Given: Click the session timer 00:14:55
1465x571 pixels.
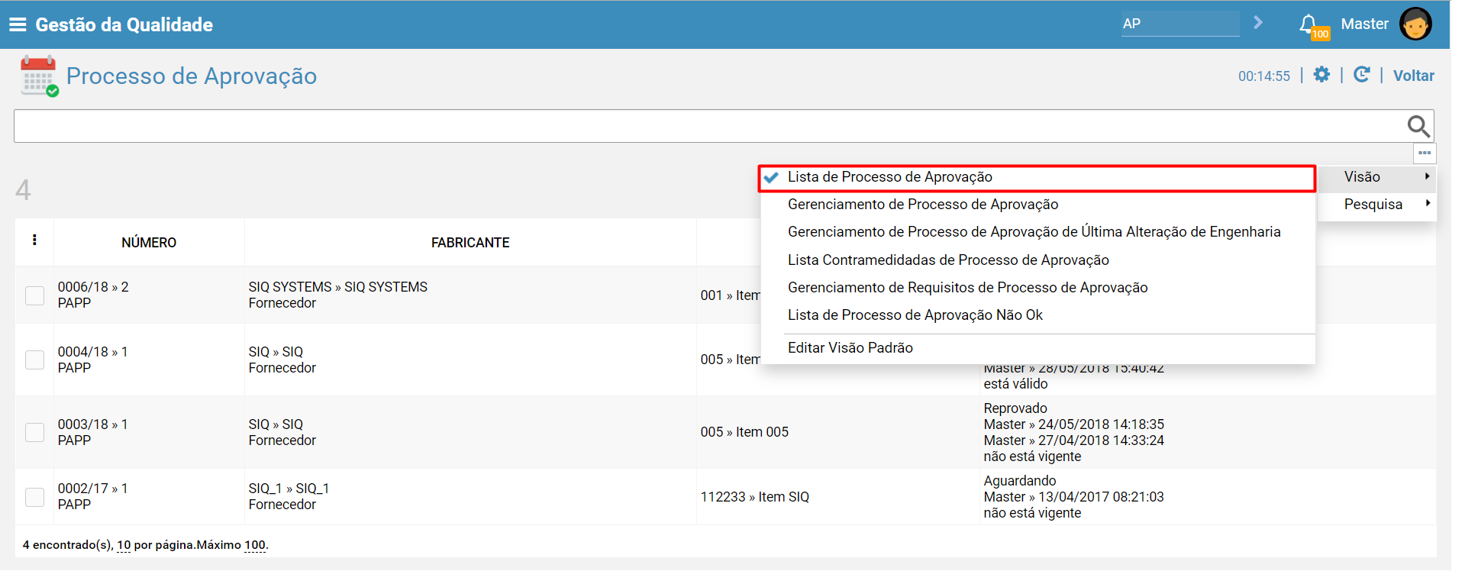Looking at the screenshot, I should (x=1264, y=76).
